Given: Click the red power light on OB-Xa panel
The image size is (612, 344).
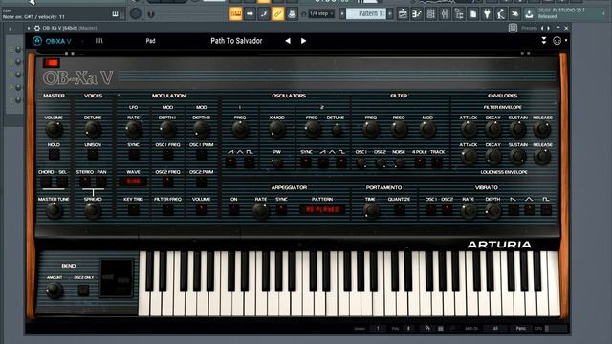Looking at the screenshot, I should click(x=51, y=63).
